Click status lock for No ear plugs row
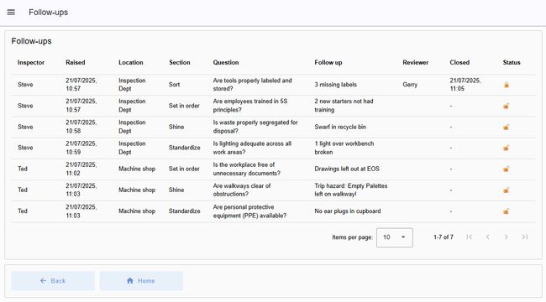The width and height of the screenshot is (546, 302). click(x=507, y=211)
